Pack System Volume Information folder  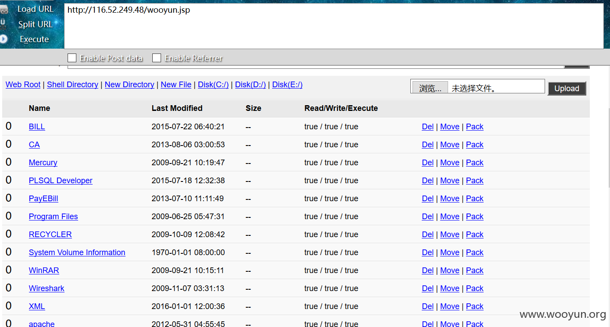point(475,252)
